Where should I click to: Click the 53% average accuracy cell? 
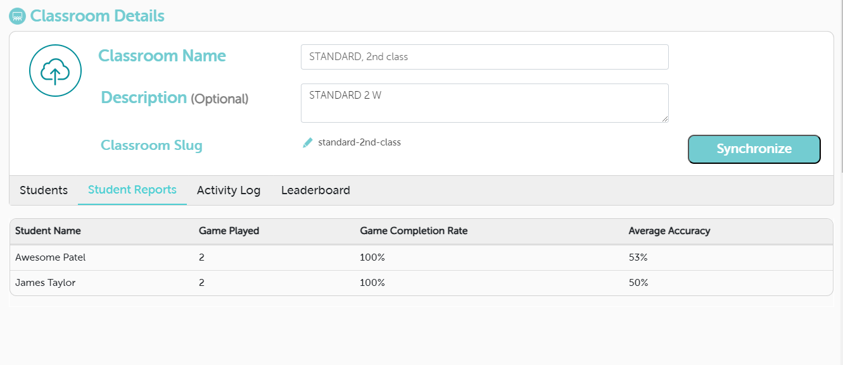coord(638,257)
